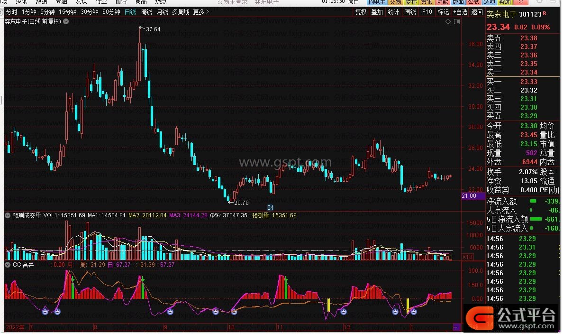563x334 pixels.
Task: Click the 5日大宗流入 fund flow row
Action: point(523,228)
